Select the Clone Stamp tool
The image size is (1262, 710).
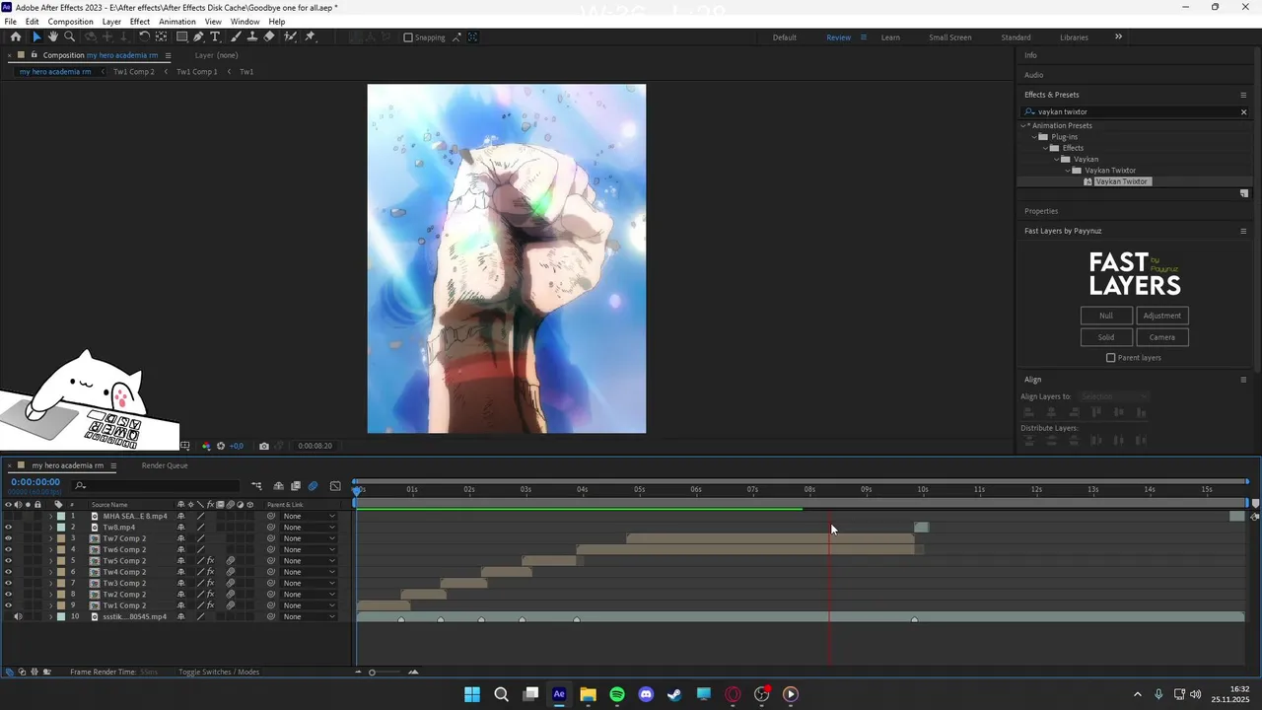(x=252, y=36)
